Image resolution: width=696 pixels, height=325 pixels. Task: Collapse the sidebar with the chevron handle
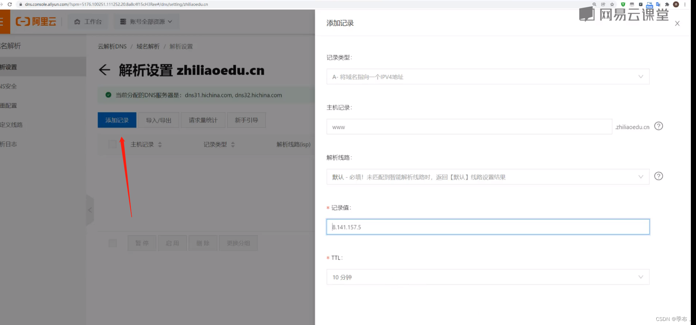(90, 210)
